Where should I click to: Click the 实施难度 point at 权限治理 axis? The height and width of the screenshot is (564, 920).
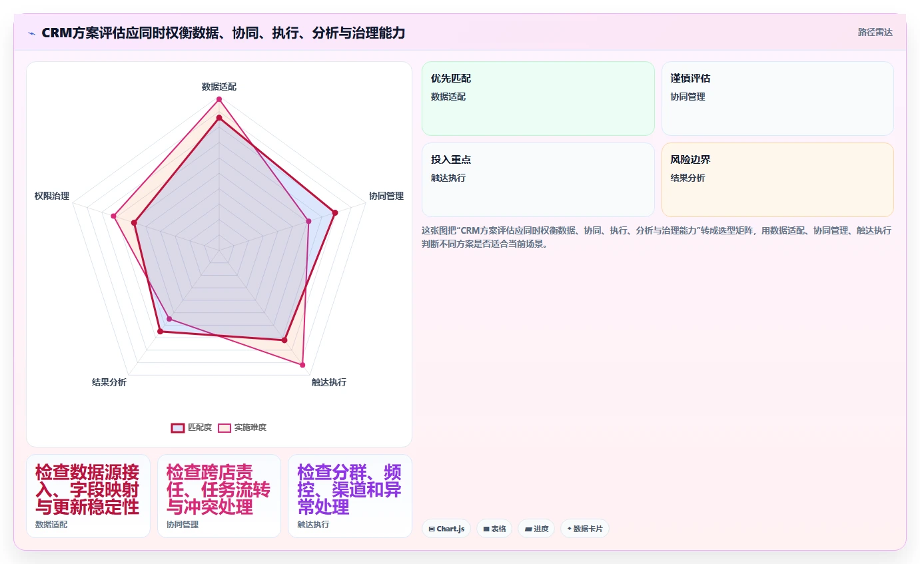tap(114, 216)
